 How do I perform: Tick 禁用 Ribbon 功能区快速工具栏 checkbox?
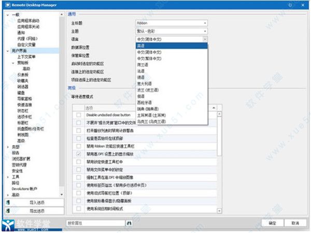(x=79, y=146)
